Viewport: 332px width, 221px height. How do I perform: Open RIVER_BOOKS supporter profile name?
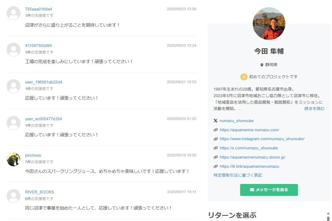pyautogui.click(x=39, y=192)
